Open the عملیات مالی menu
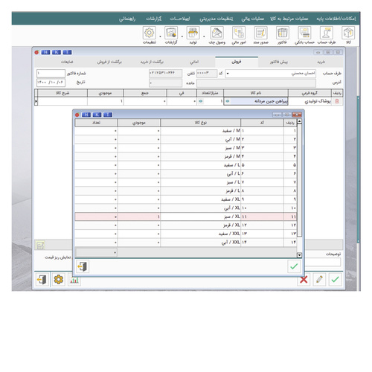Screen dimensions: 372x372 (x=253, y=19)
